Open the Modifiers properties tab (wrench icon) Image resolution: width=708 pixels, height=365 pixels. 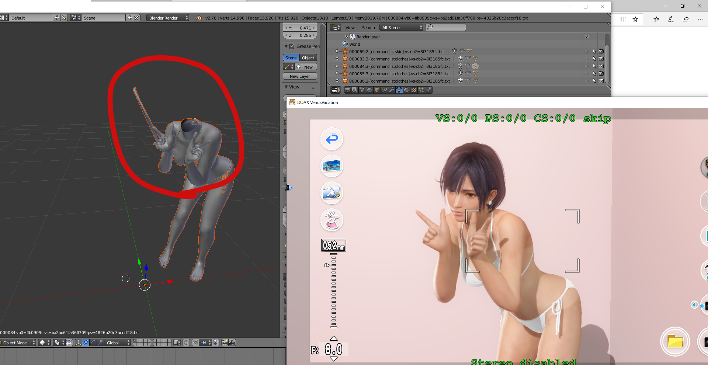coord(392,90)
